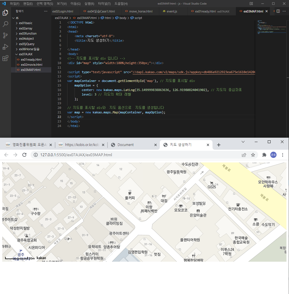Reload the Chrome page

coord(24,155)
